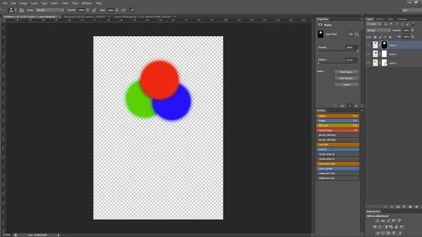Image resolution: width=422 pixels, height=237 pixels.
Task: Add a Curves adjustment
Action: click(388, 221)
